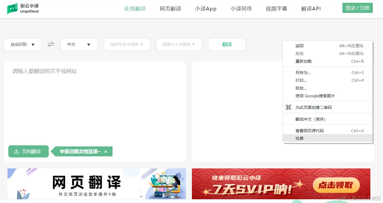The image size is (383, 203).
Task: Open the 视频字幕 nav tab
Action: (x=276, y=9)
